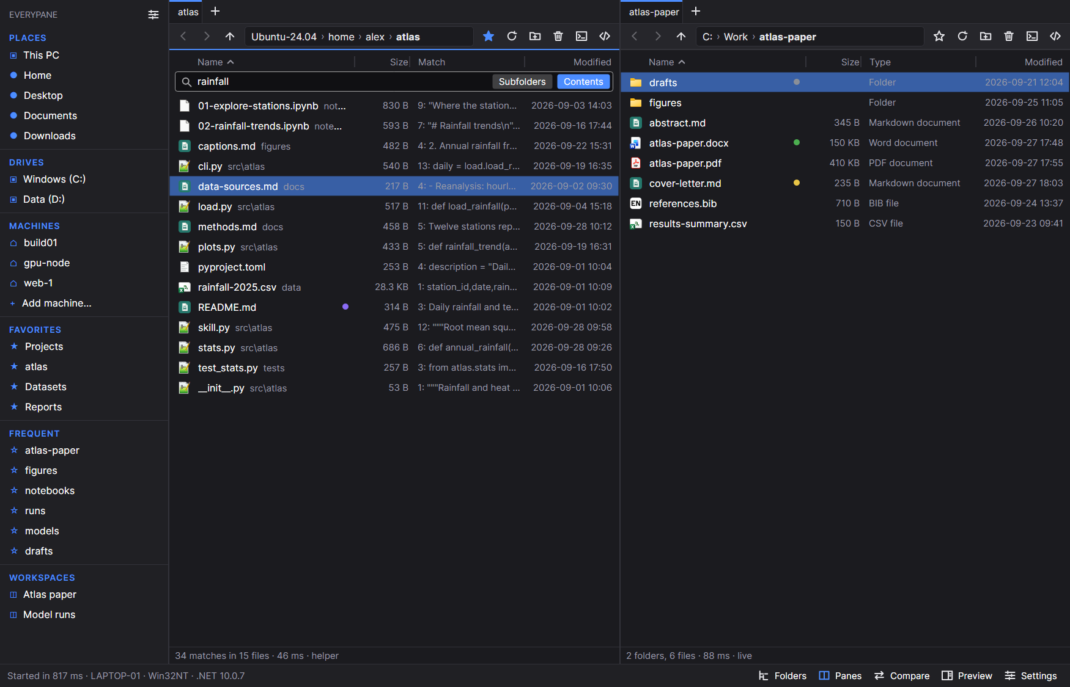This screenshot has width=1070, height=687.
Task: Create a new folder in atlas pane
Action: click(535, 37)
